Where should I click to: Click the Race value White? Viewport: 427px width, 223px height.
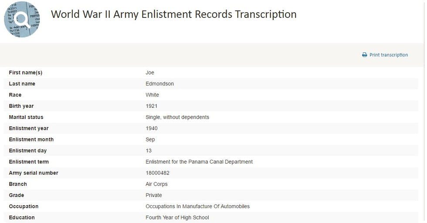tap(152, 95)
